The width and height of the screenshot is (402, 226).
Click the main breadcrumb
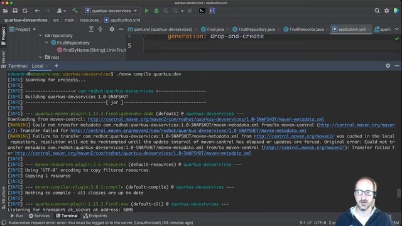point(70,20)
